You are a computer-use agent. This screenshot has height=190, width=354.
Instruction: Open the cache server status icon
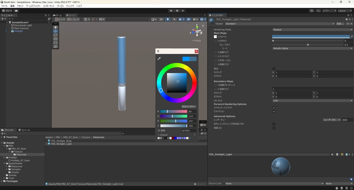(342, 188)
